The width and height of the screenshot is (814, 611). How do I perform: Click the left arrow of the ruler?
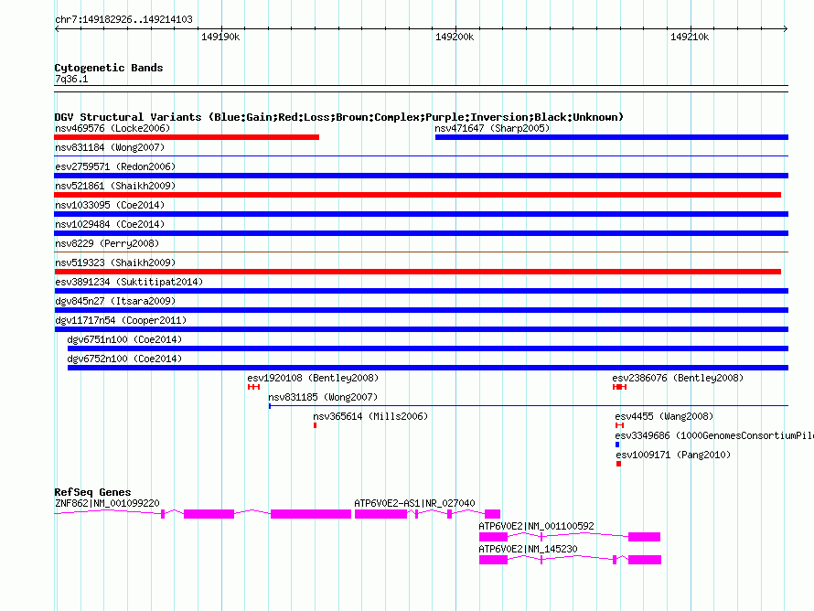click(57, 28)
